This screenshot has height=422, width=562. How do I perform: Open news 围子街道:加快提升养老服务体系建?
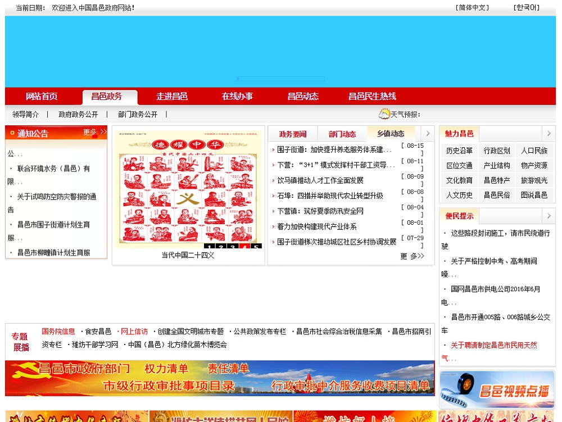click(x=334, y=149)
